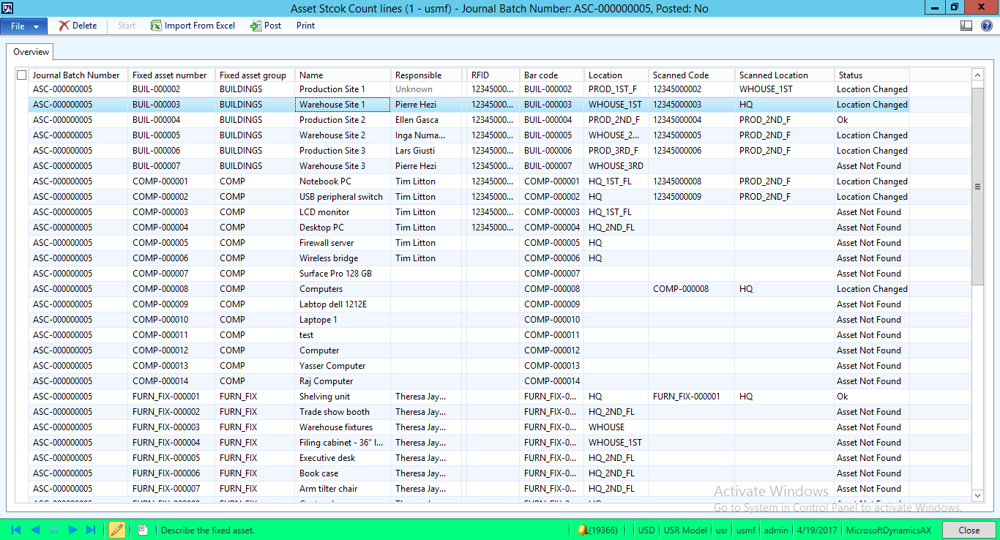Sort by Status column header

coord(871,75)
